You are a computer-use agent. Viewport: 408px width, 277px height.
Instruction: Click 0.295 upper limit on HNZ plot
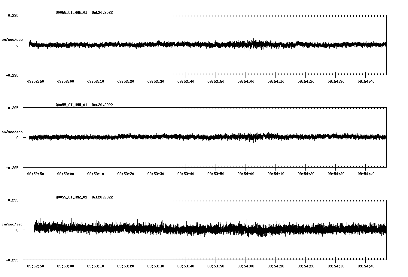[x=13, y=200]
